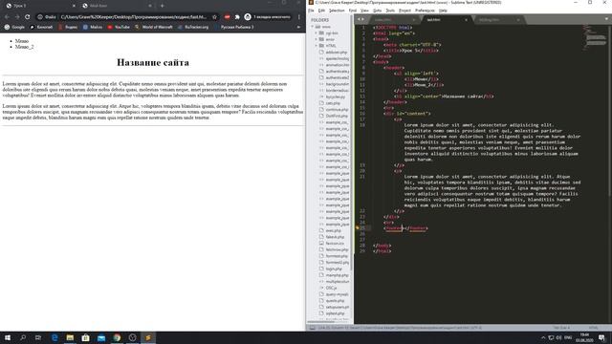Switch to the first Sublime editor tab
The height and width of the screenshot is (344, 612).
coord(392,19)
